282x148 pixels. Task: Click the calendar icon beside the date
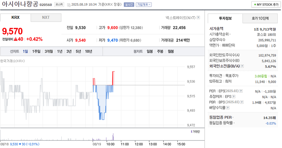[69, 5]
